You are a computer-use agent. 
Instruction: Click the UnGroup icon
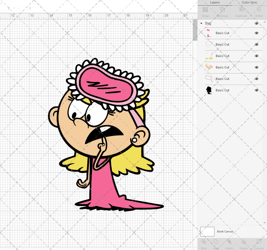(222, 10)
